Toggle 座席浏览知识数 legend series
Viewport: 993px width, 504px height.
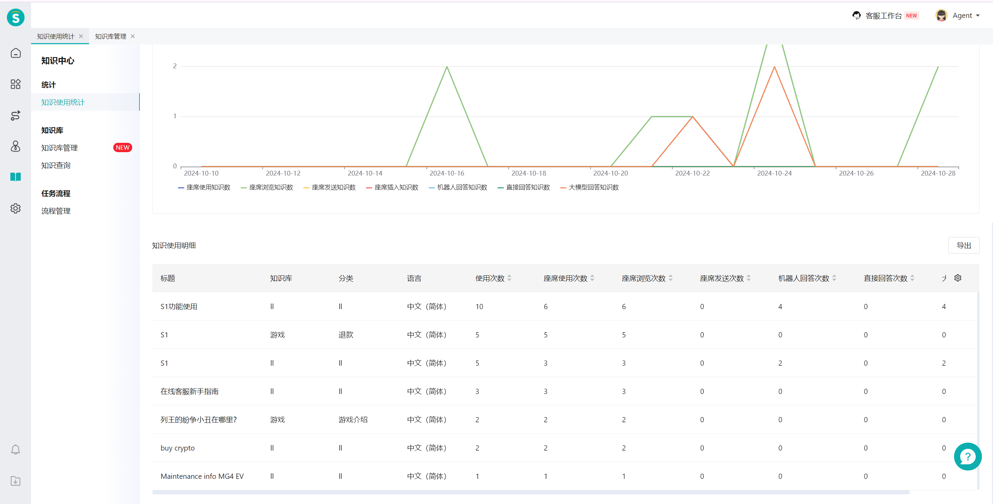tap(267, 188)
